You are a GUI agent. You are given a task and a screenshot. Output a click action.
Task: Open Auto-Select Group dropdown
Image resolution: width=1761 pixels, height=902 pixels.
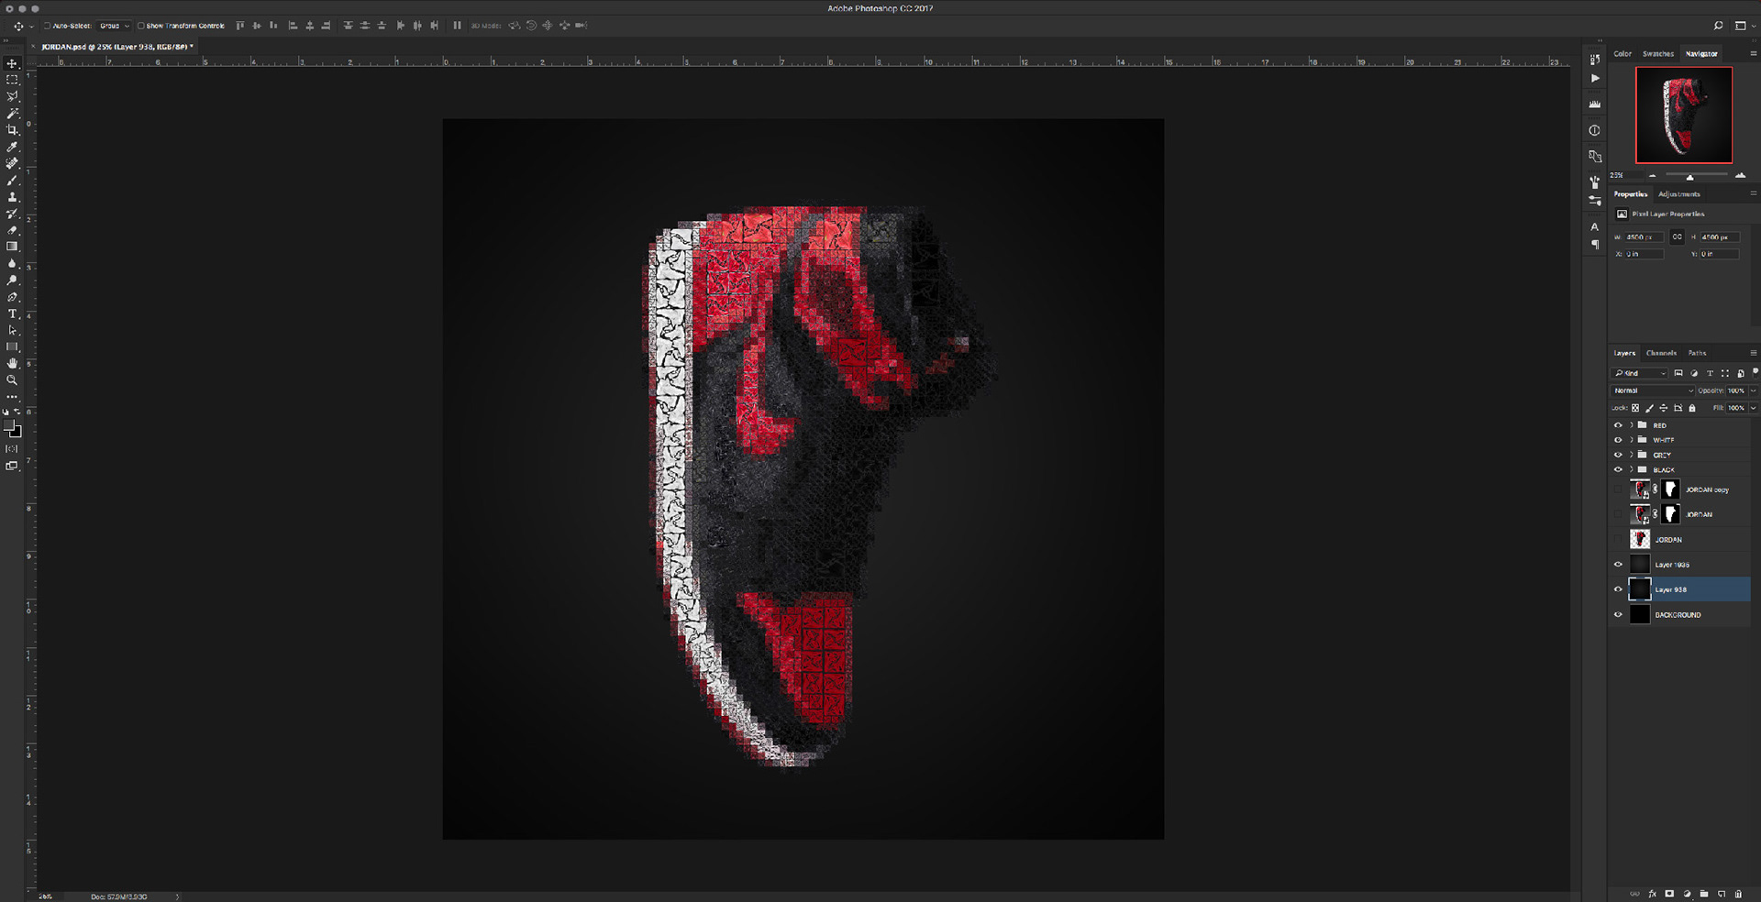click(115, 26)
